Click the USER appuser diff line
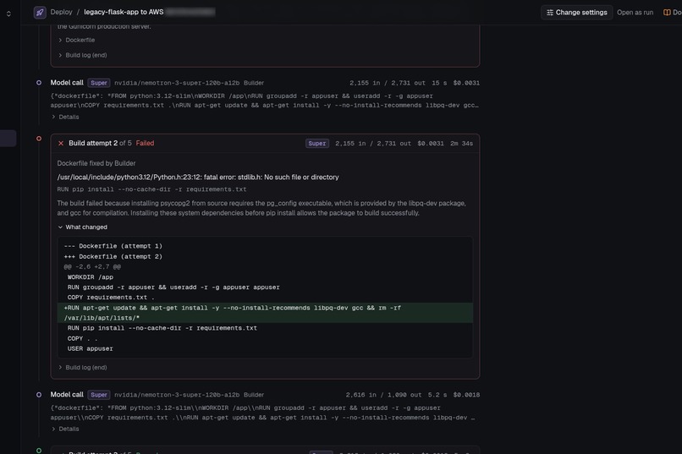 click(90, 349)
